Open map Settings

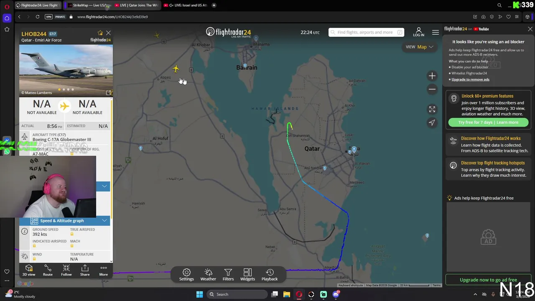(186, 275)
